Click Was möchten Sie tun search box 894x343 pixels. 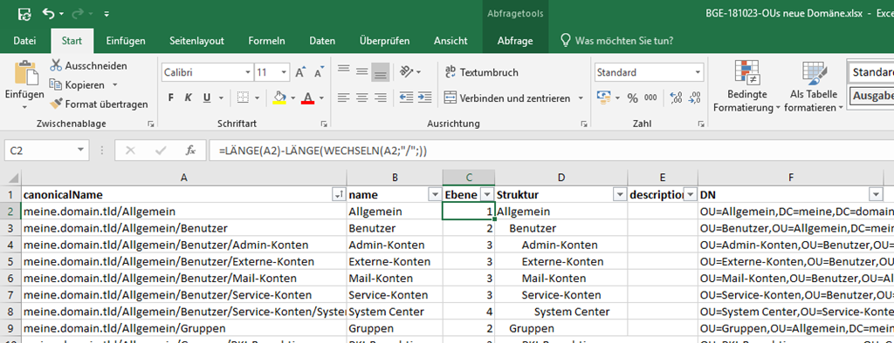tap(617, 40)
